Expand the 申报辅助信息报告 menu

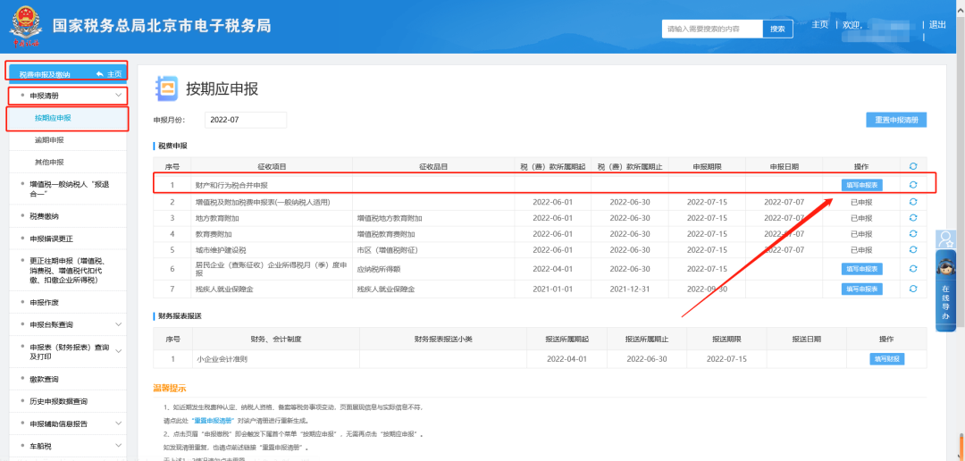pyautogui.click(x=118, y=423)
